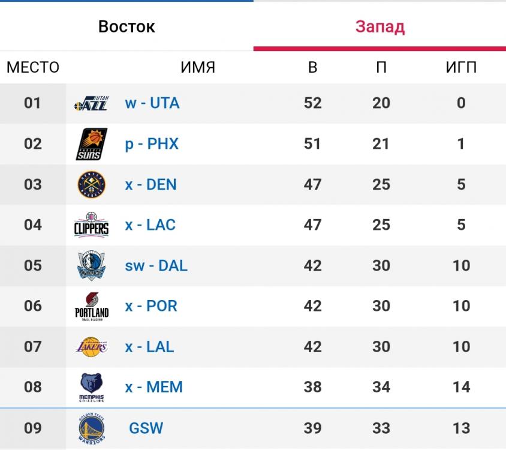506x450 pixels.
Task: Click the Utah Jazz team logo
Action: (91, 103)
